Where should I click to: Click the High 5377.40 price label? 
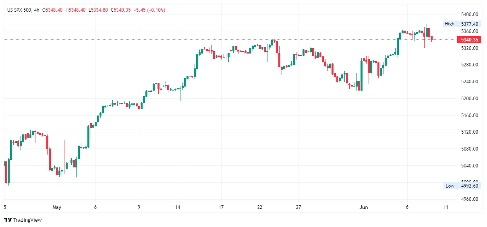[462, 24]
